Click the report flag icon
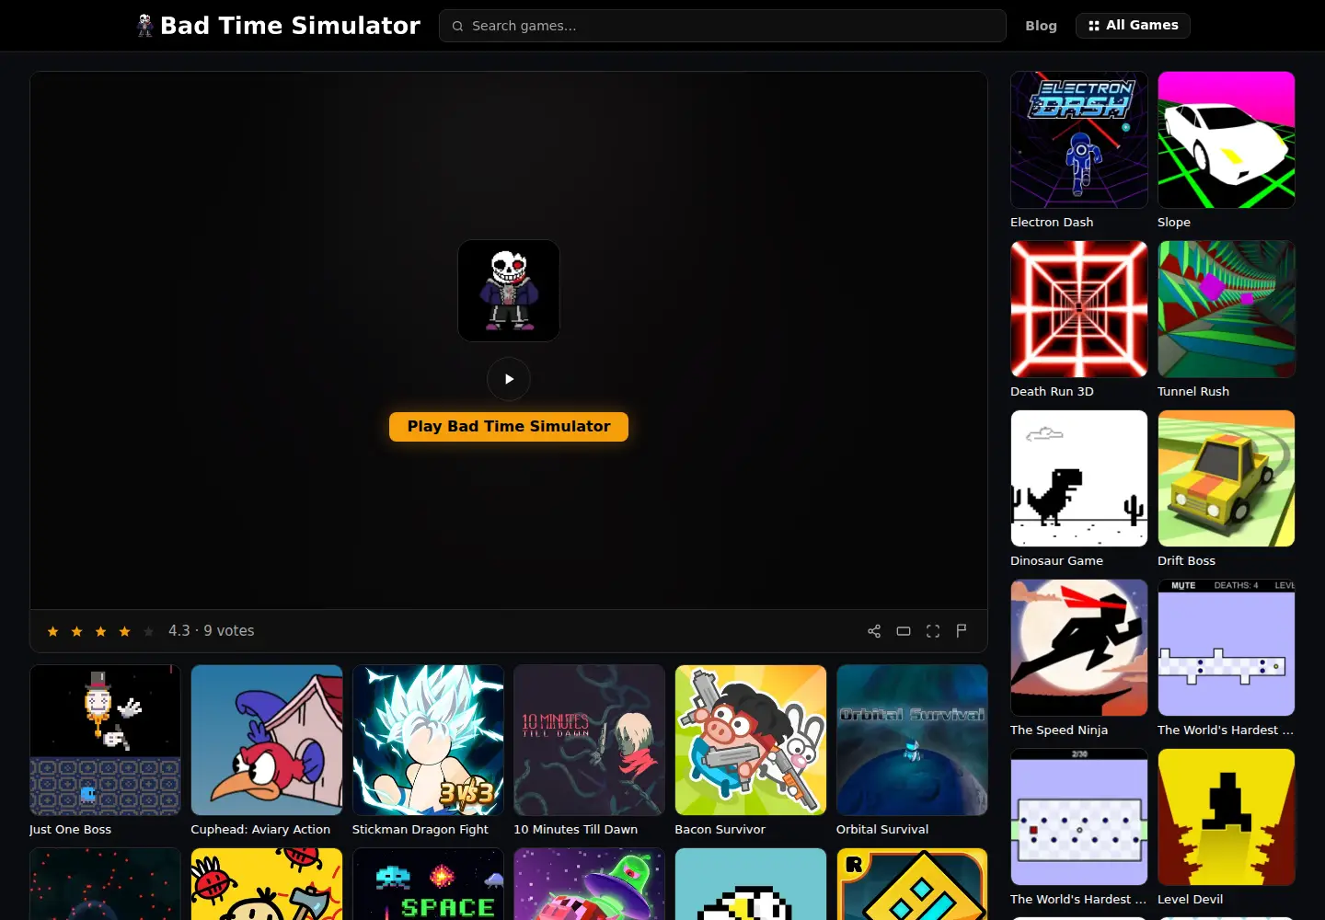The width and height of the screenshot is (1325, 920). point(962,631)
